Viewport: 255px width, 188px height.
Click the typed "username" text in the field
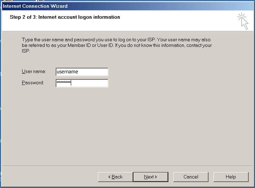[67, 72]
